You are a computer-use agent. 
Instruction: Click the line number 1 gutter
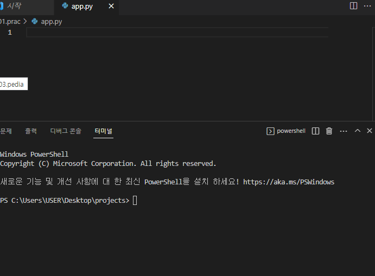tap(10, 32)
